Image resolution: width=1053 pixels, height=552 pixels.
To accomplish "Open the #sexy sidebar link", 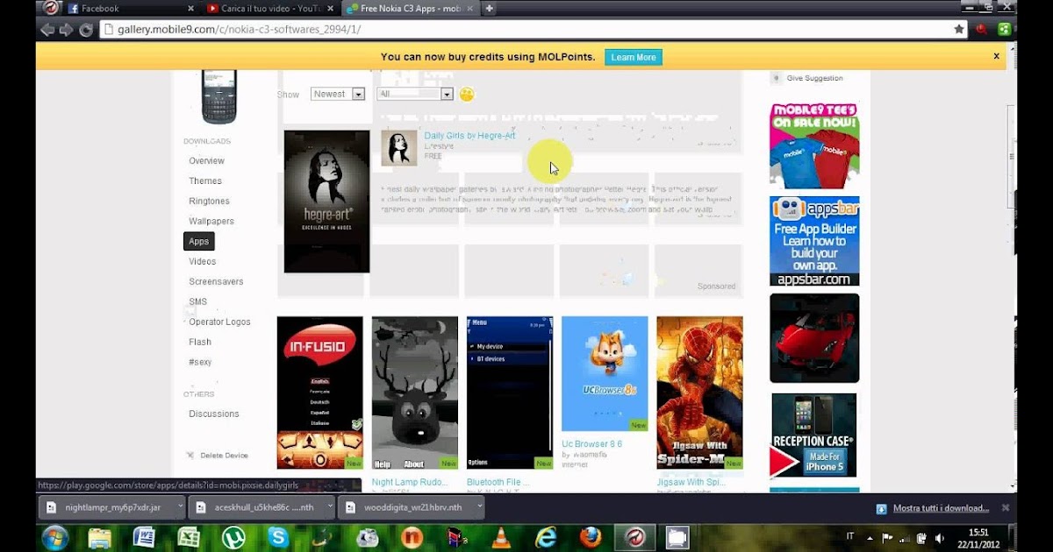I will click(200, 363).
